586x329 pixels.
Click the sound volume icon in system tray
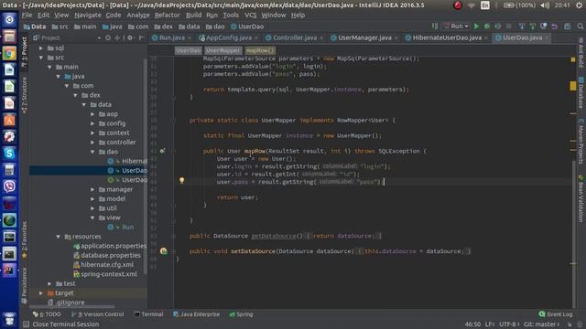pyautogui.click(x=545, y=5)
